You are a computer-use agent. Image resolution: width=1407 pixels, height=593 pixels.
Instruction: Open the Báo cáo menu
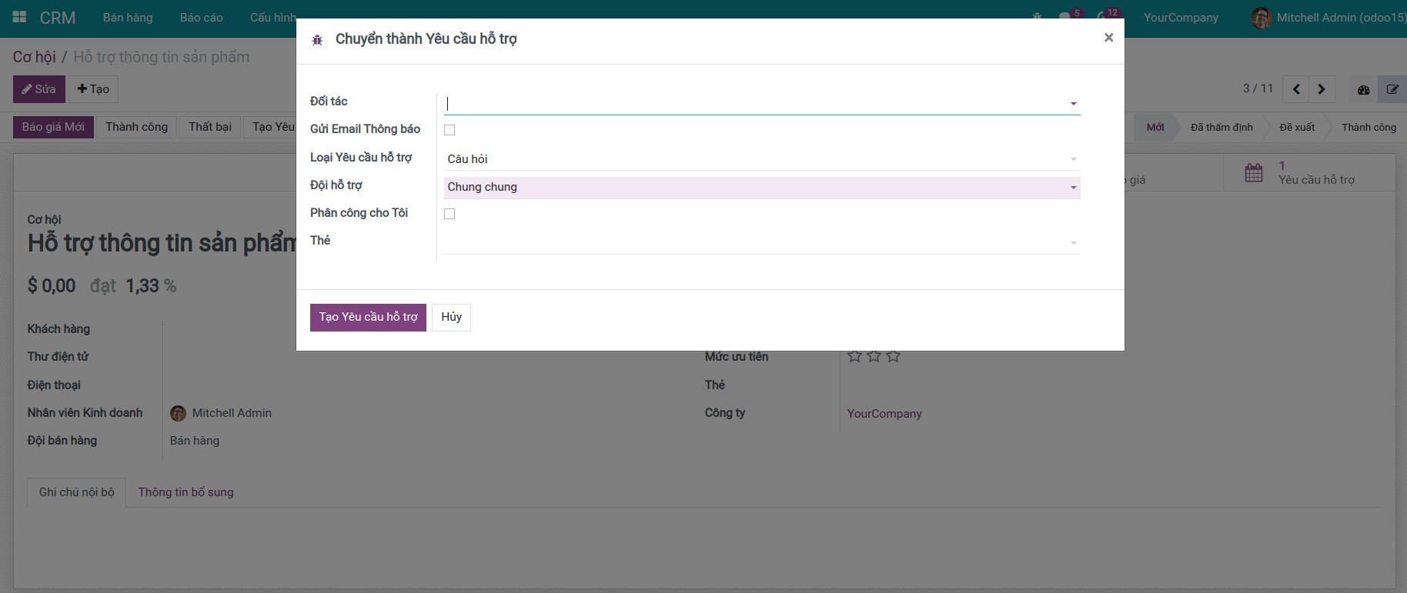click(x=201, y=18)
